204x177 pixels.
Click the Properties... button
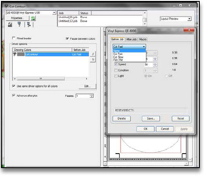pos(17,18)
